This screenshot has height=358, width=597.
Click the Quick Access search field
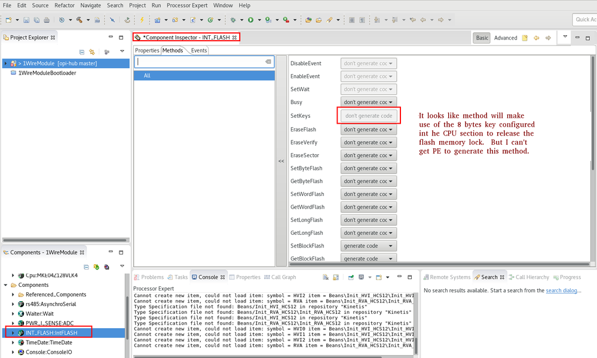pyautogui.click(x=584, y=19)
